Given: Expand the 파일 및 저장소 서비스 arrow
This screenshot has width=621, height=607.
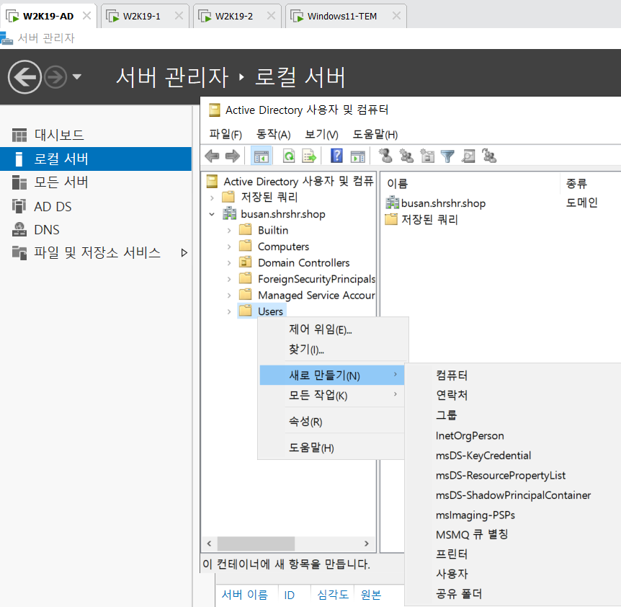Looking at the screenshot, I should click(184, 253).
